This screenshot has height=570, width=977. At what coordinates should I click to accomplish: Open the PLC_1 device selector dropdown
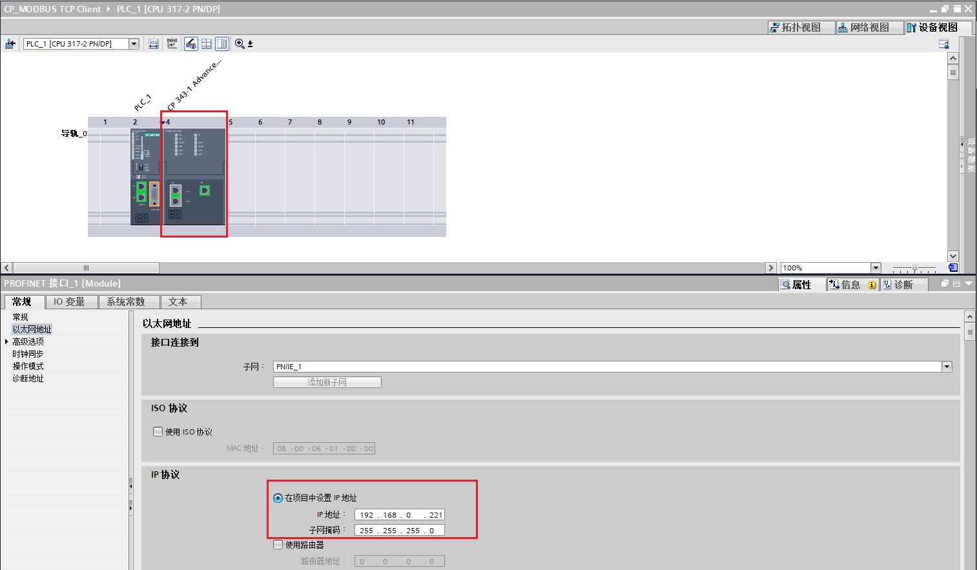(134, 44)
